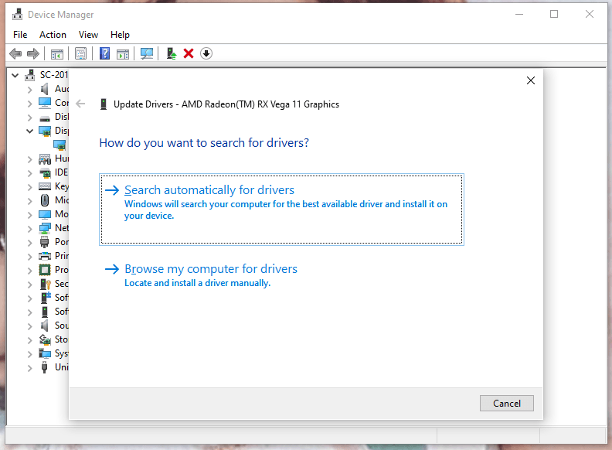The image size is (612, 450).
Task: Click the back arrow in the Update Drivers dialog
Action: pyautogui.click(x=81, y=104)
